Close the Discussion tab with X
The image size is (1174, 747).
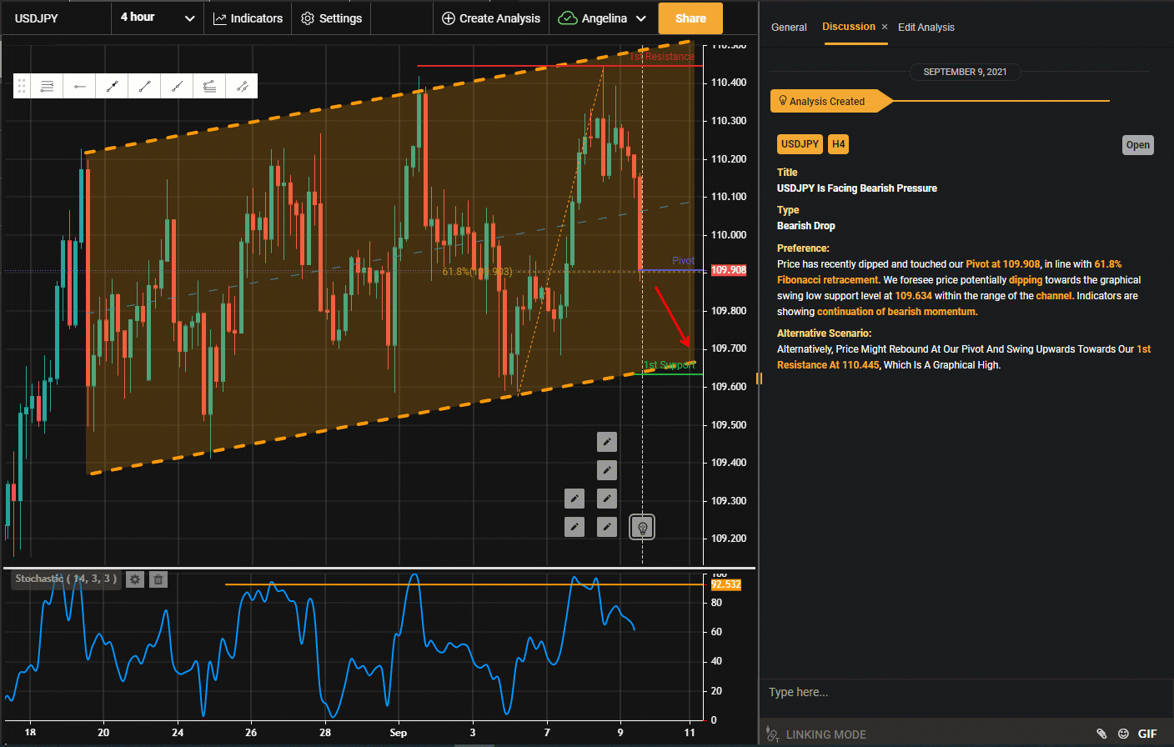pos(885,27)
